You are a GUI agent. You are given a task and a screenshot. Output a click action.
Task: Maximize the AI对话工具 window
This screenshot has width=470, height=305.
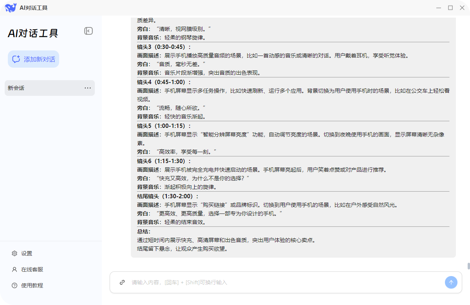point(450,8)
